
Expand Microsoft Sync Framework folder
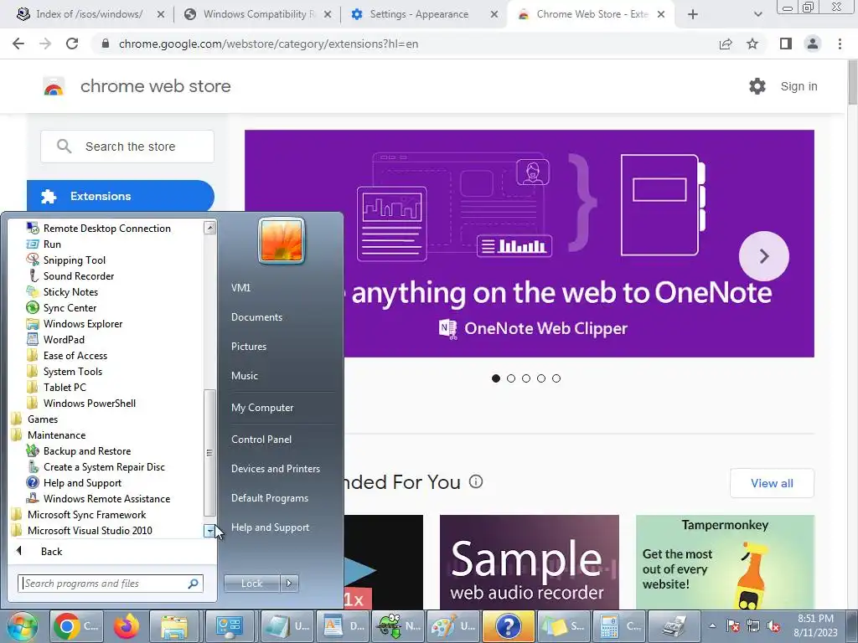(78, 515)
